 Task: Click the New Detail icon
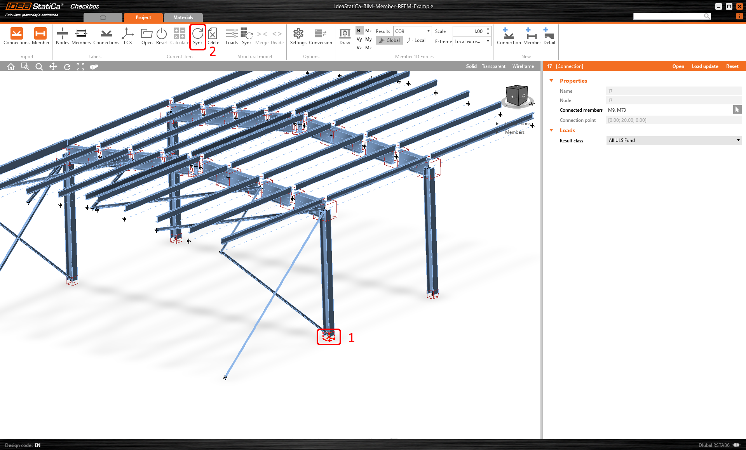549,35
